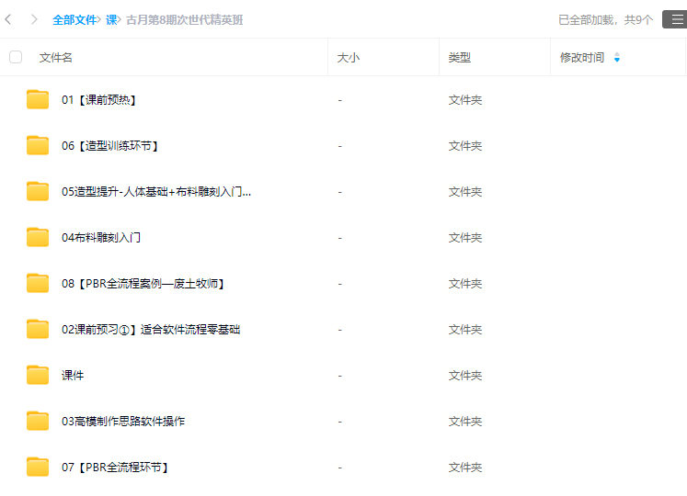
Task: Switch to list view mode icon
Action: [673, 19]
